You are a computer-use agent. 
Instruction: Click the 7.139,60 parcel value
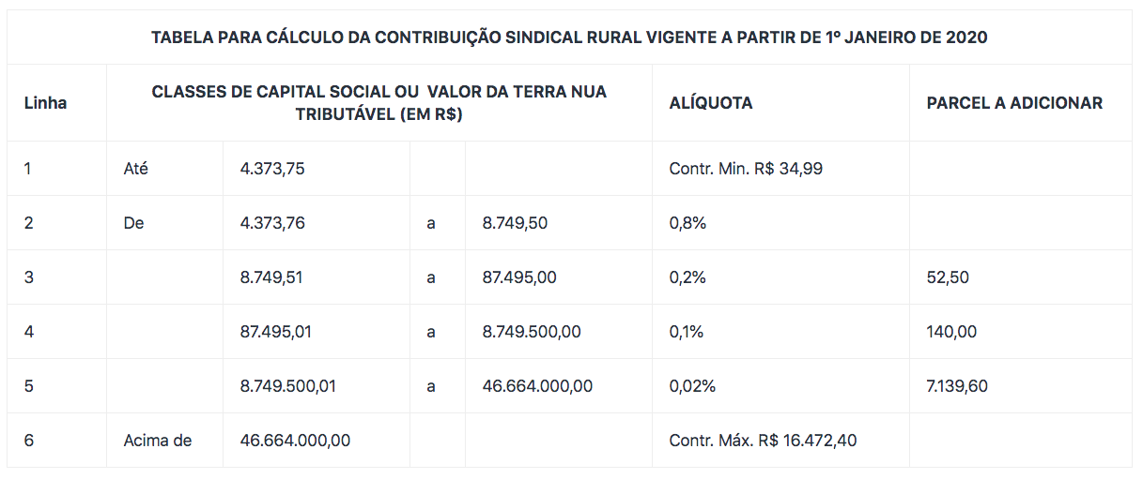click(957, 386)
